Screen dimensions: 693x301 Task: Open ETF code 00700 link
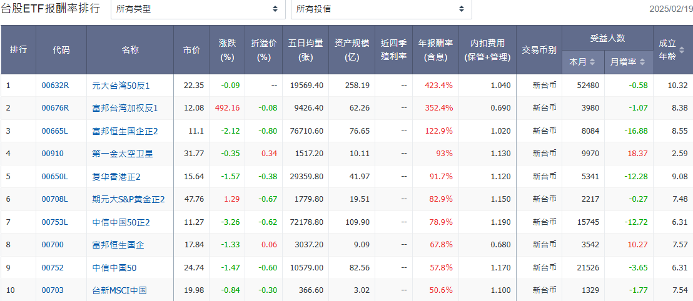click(53, 245)
